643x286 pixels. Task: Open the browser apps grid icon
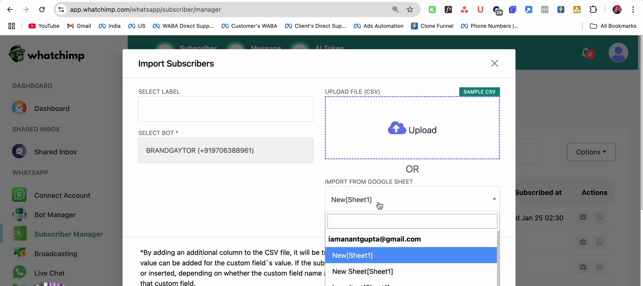click(x=12, y=26)
